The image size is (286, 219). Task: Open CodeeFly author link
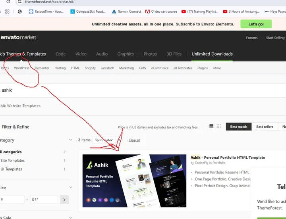point(201,163)
